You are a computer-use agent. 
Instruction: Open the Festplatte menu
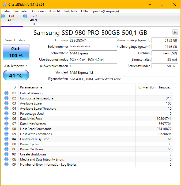coord(70,11)
